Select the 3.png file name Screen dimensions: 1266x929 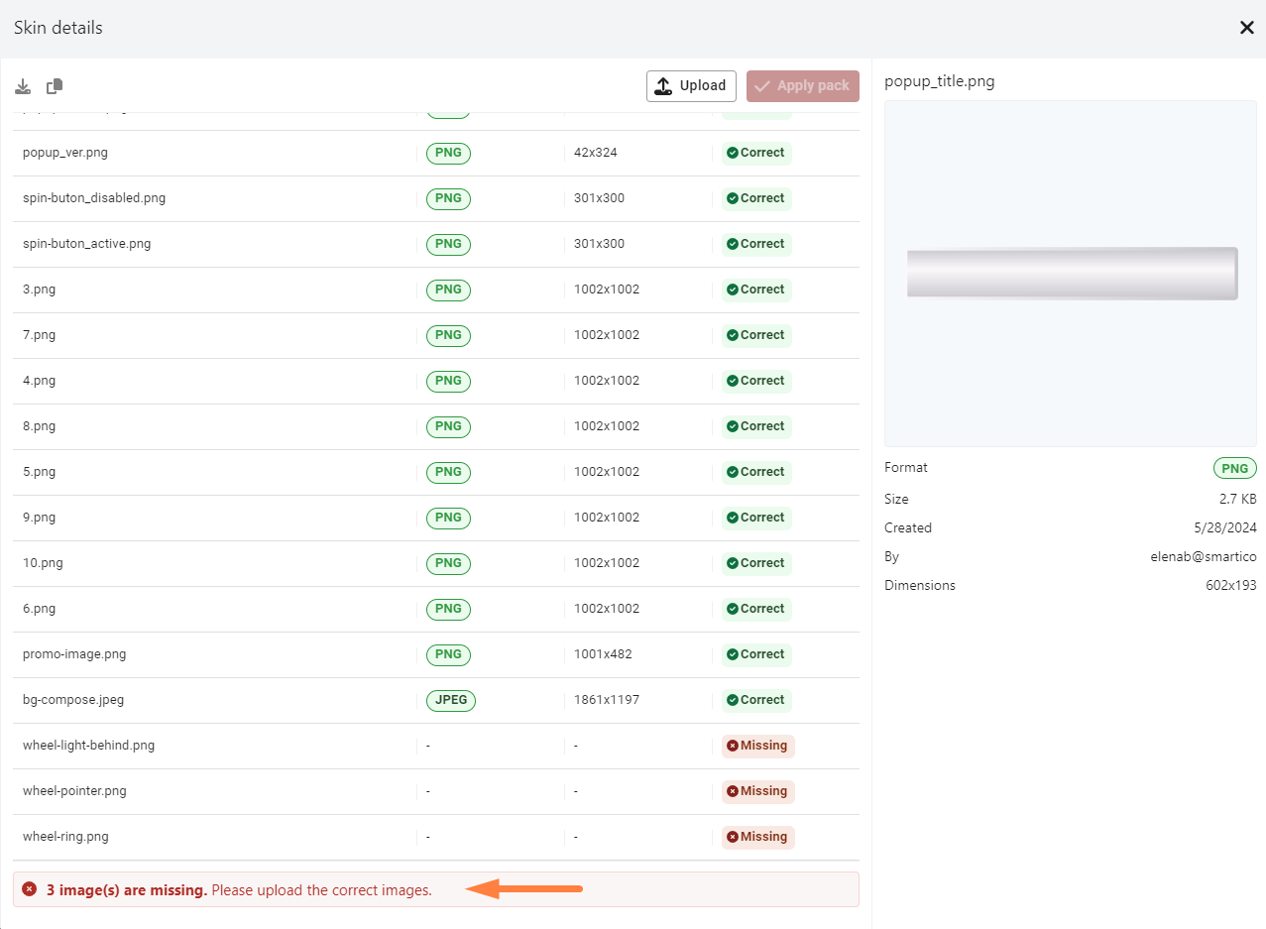(x=39, y=290)
